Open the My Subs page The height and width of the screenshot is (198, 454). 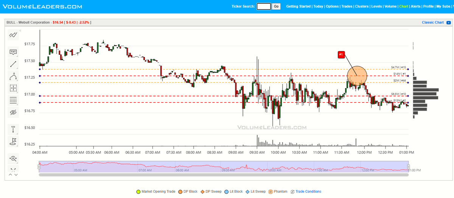tap(443, 6)
